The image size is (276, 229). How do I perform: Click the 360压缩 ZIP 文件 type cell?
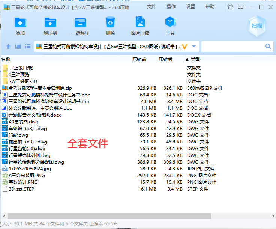(205, 88)
